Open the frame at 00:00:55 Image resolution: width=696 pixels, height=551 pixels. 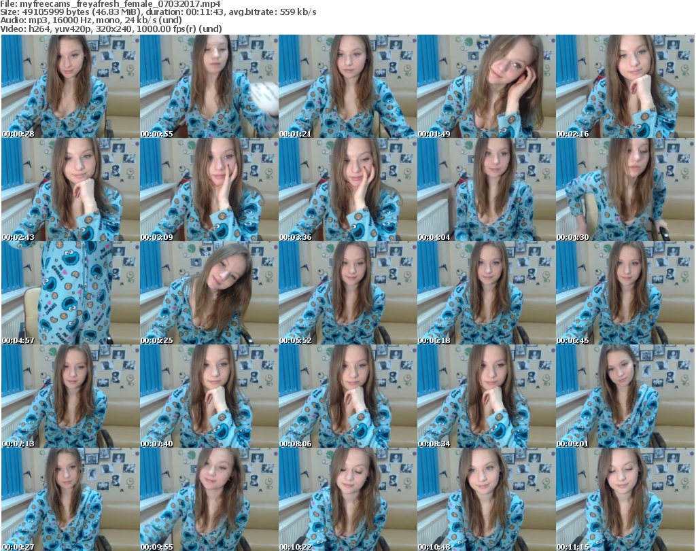(209, 86)
